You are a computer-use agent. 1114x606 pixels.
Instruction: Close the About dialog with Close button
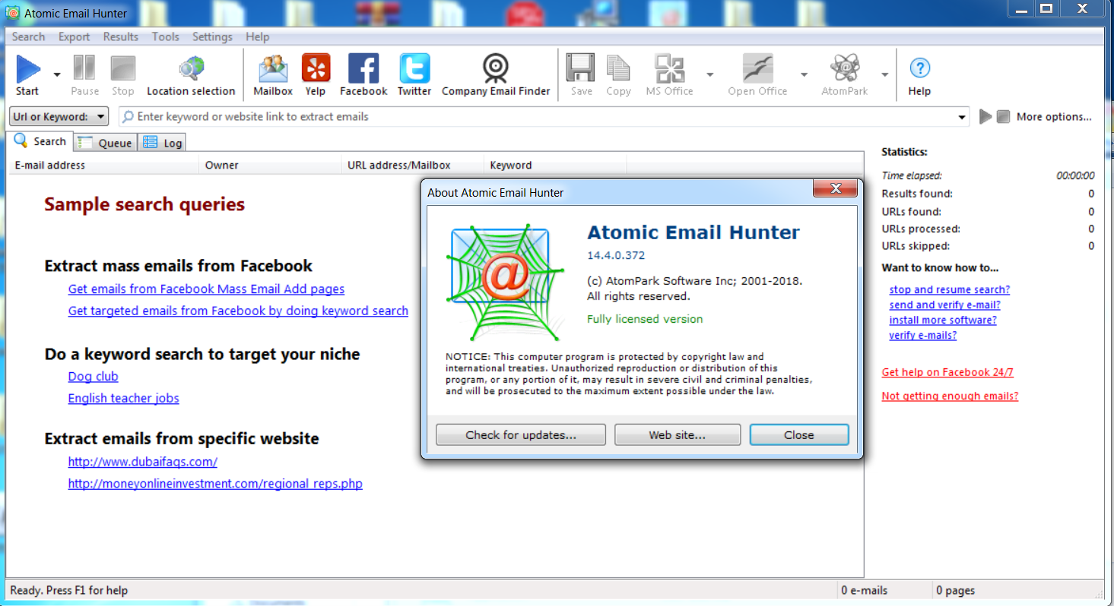(798, 435)
